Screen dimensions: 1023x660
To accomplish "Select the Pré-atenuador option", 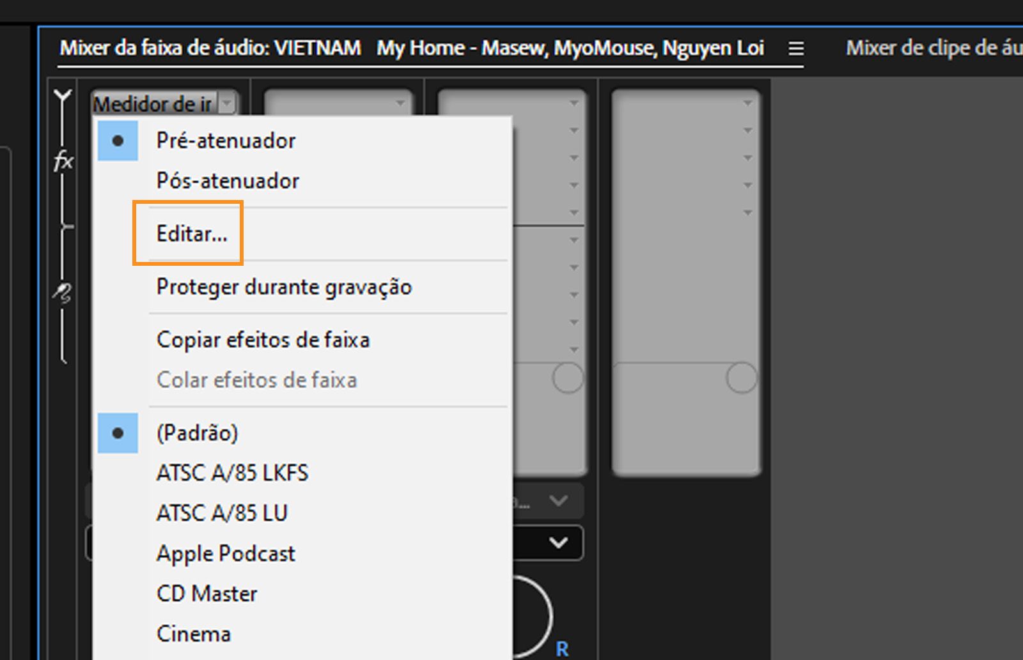I will 226,141.
